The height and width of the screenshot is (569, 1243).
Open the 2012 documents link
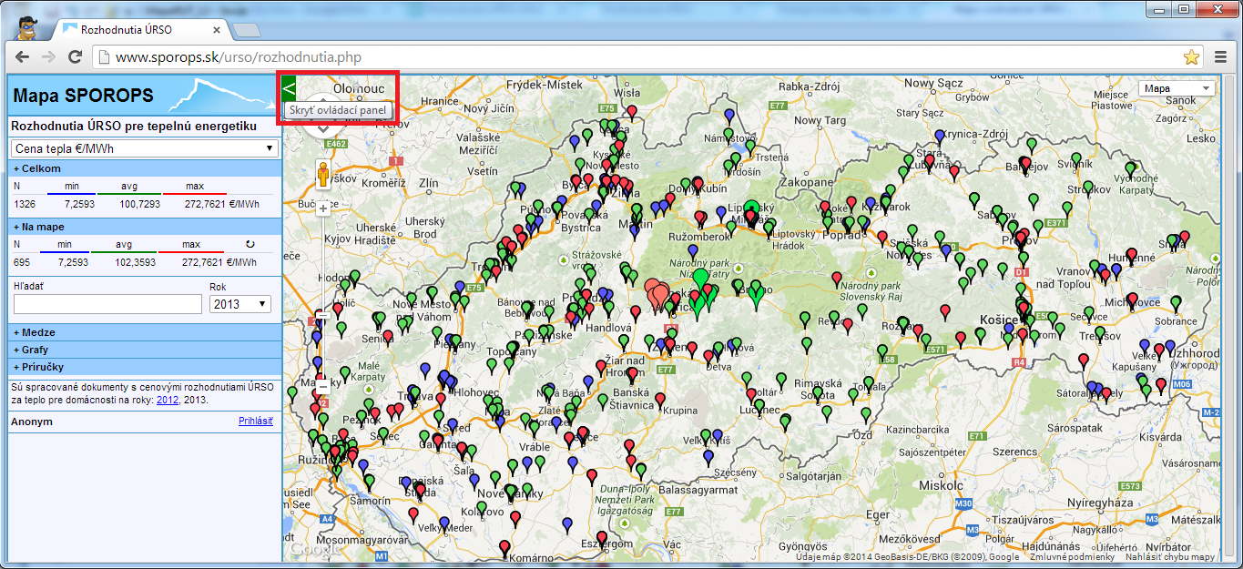[167, 400]
